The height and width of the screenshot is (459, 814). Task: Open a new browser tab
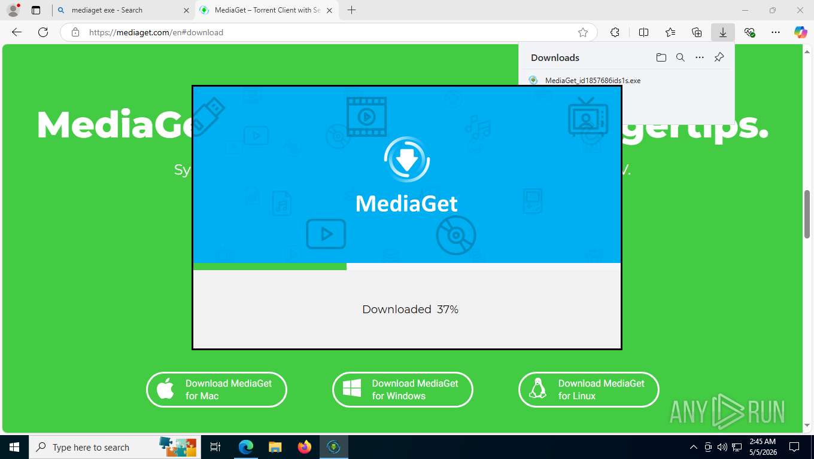(351, 10)
